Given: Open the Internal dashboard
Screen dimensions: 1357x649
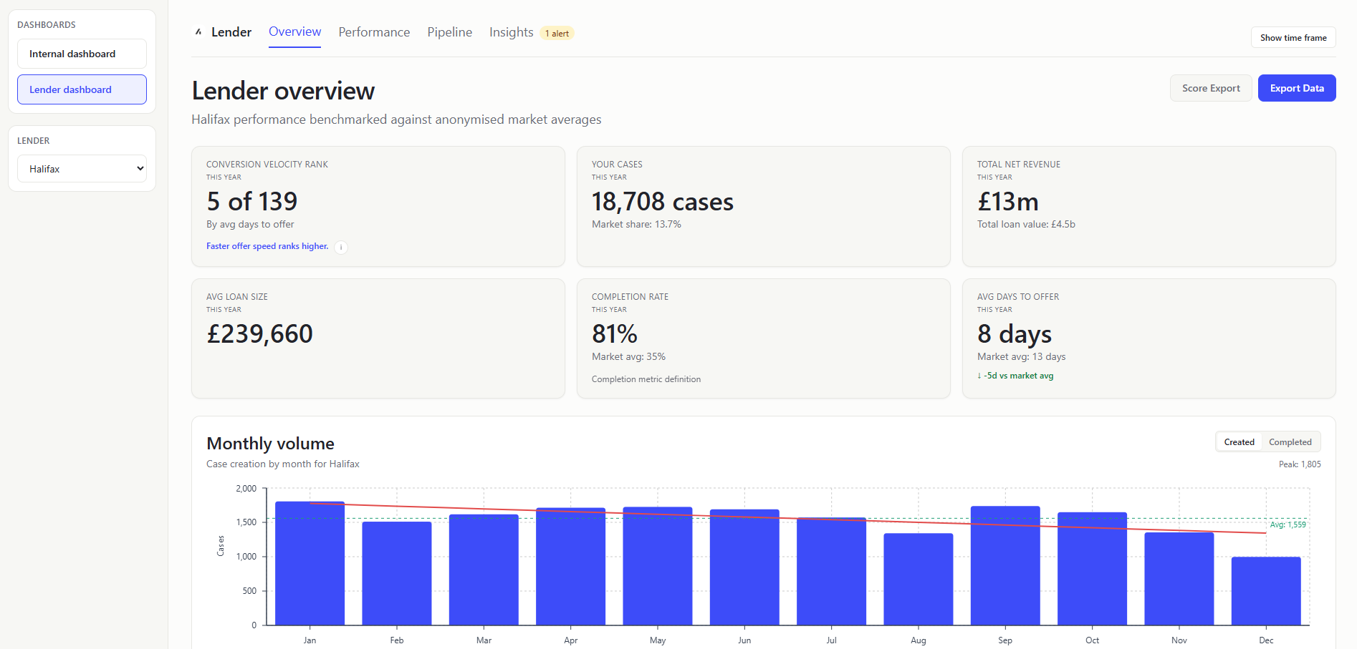Looking at the screenshot, I should pyautogui.click(x=82, y=53).
